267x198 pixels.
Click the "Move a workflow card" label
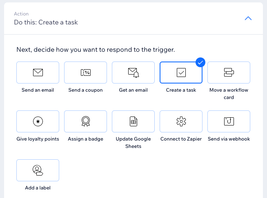[x=229, y=94]
